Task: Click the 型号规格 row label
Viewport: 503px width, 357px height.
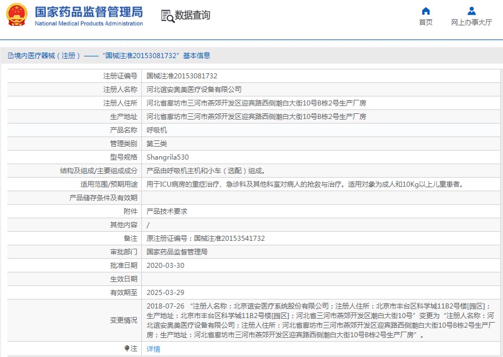Action: [x=124, y=157]
